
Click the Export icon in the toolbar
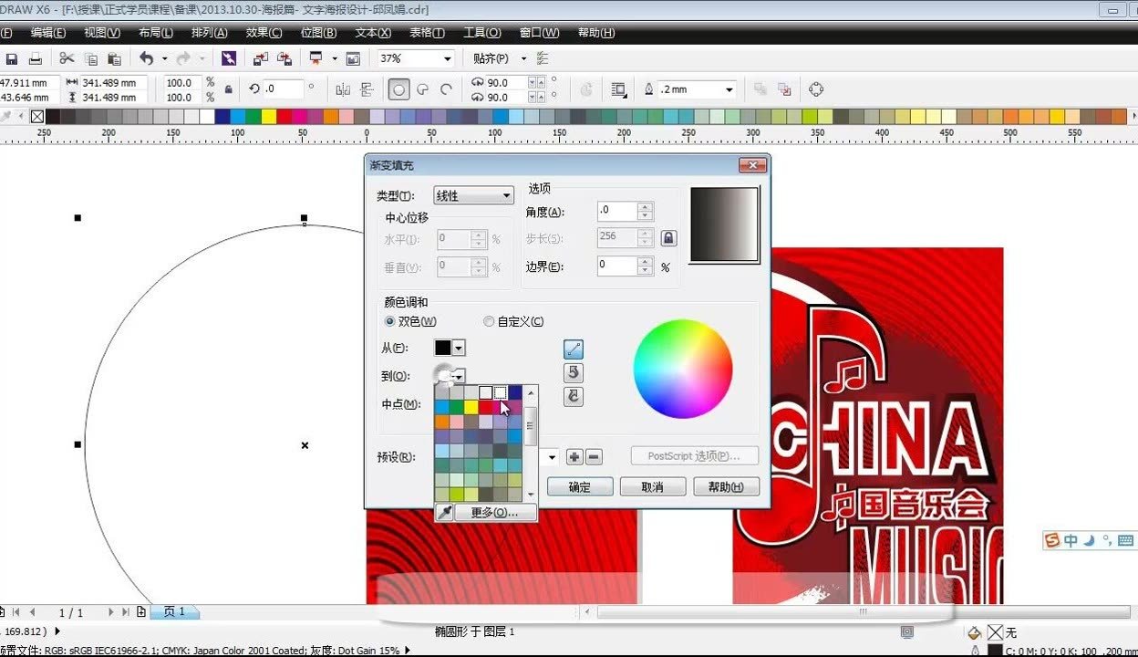pos(284,58)
